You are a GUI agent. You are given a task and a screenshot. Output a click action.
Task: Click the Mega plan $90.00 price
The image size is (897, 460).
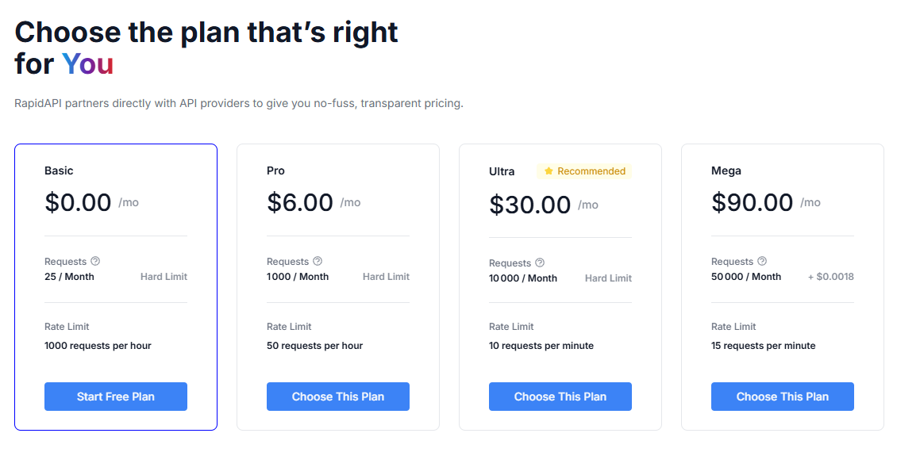coord(752,202)
